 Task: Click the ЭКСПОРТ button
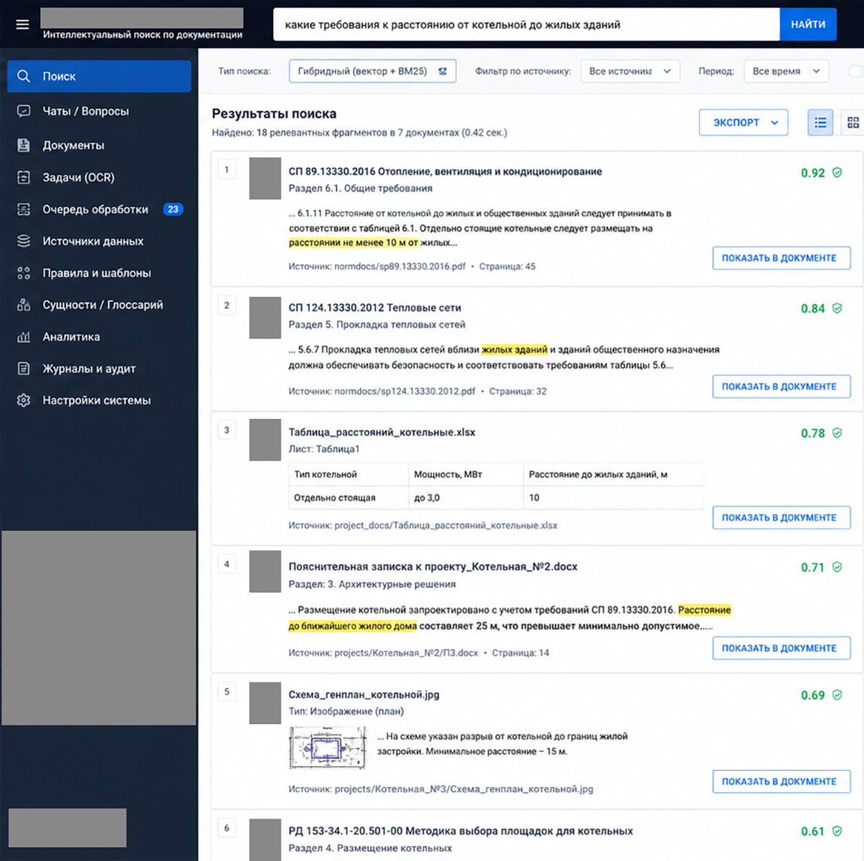(x=744, y=123)
